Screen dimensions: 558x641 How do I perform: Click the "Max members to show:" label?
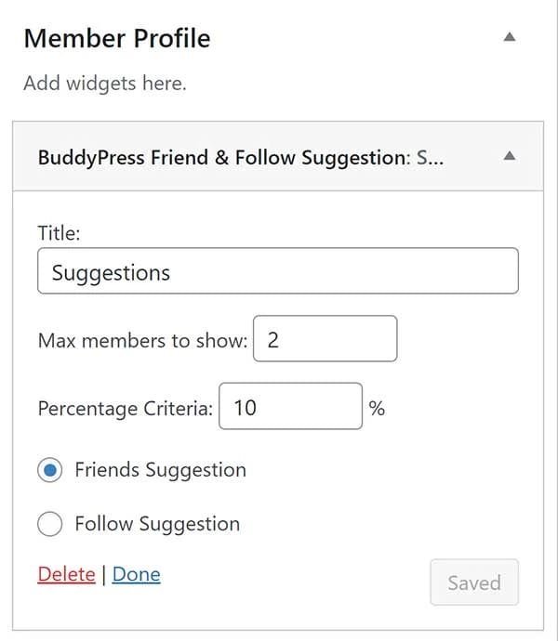pyautogui.click(x=142, y=340)
